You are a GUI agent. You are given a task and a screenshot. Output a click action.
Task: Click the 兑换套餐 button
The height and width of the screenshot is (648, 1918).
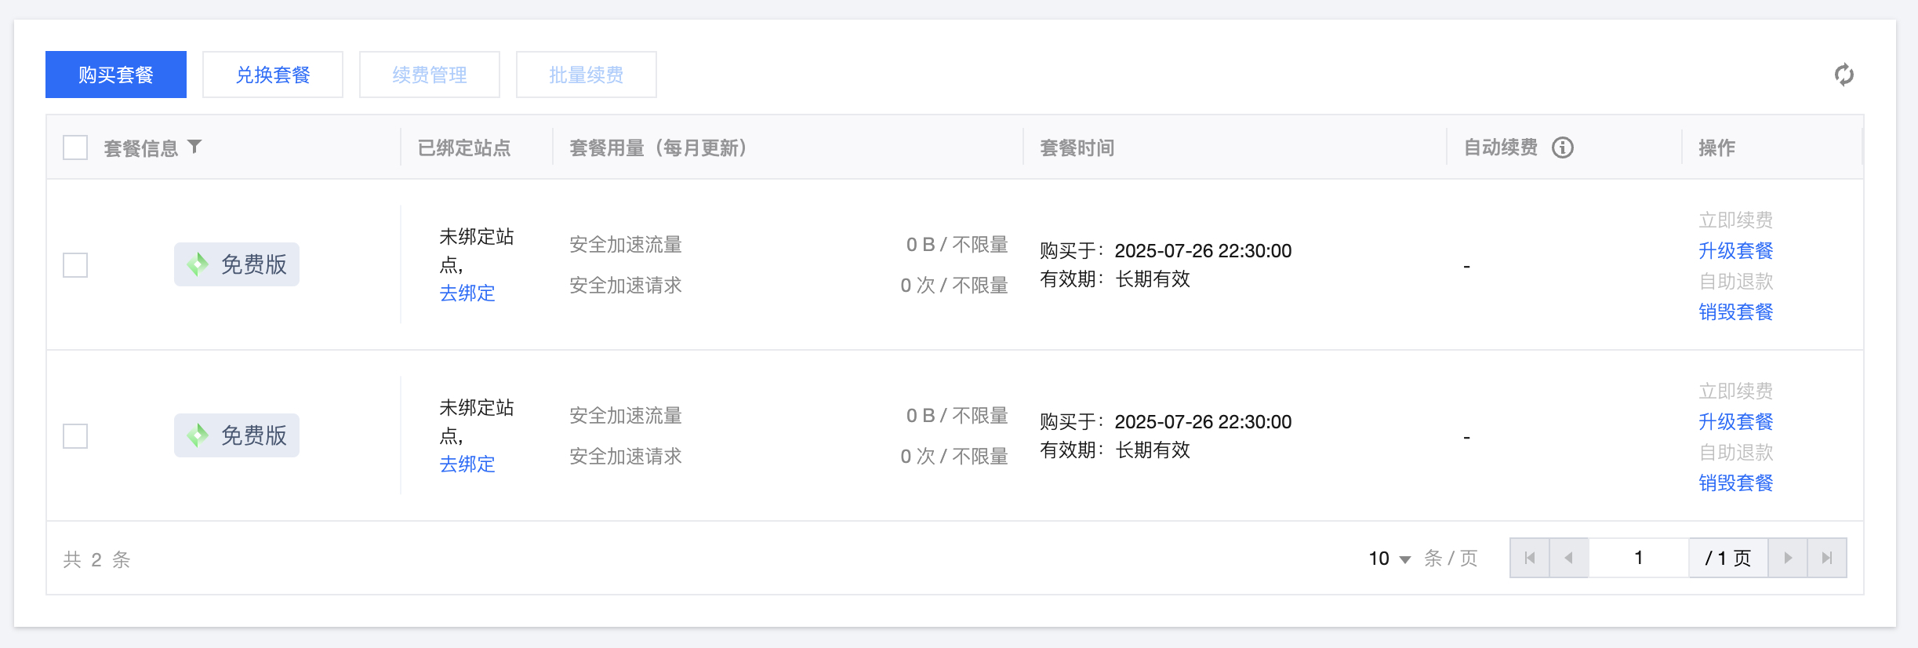tap(273, 75)
